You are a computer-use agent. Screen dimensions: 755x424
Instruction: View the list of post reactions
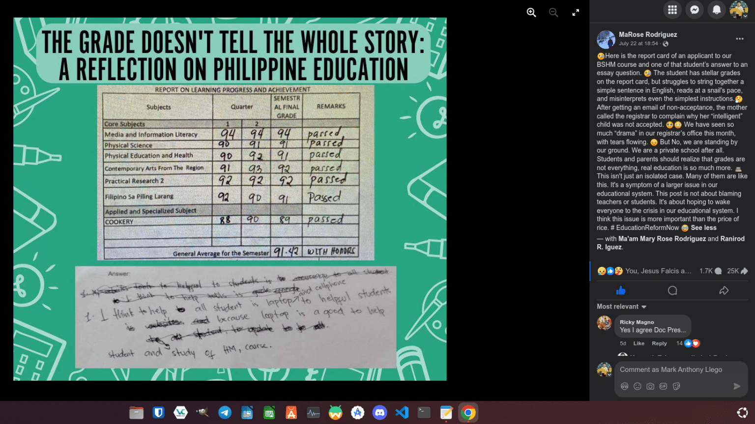(x=644, y=271)
